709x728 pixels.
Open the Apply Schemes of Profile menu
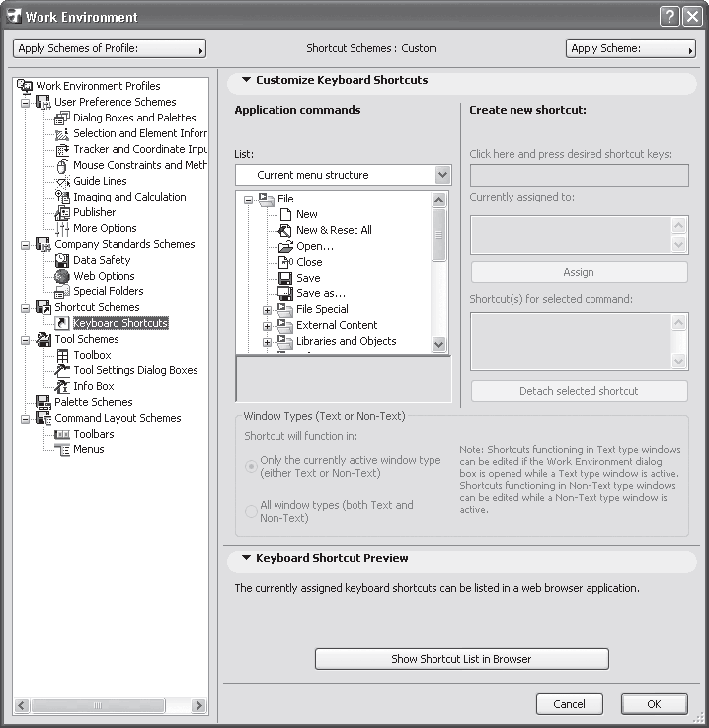point(110,48)
